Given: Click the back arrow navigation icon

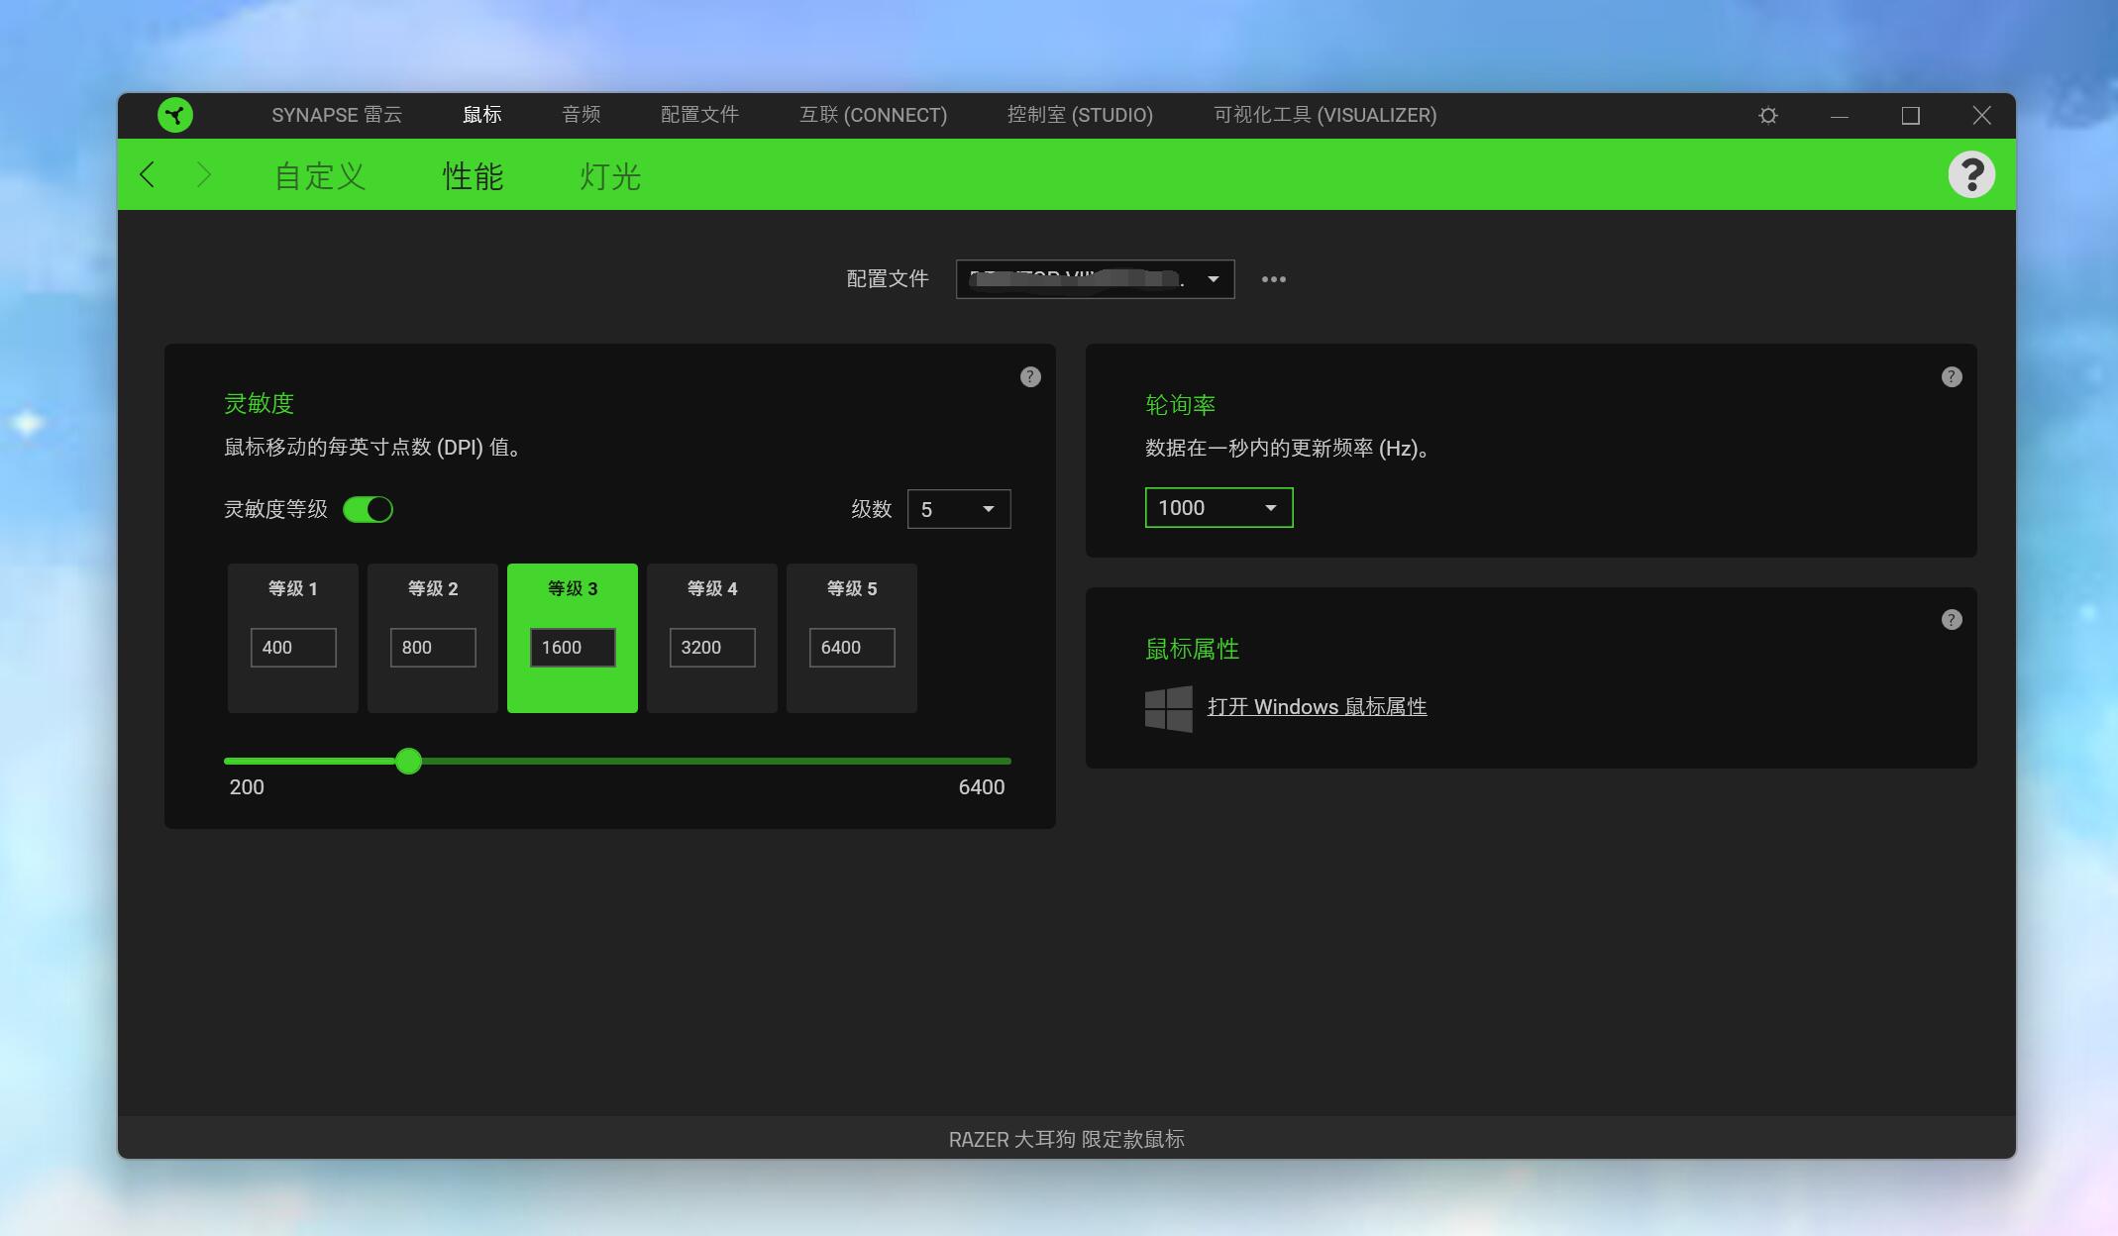Looking at the screenshot, I should tap(148, 175).
